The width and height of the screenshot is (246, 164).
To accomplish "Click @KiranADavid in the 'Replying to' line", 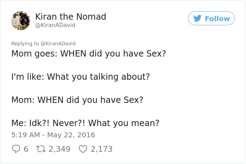I will point(58,44).
